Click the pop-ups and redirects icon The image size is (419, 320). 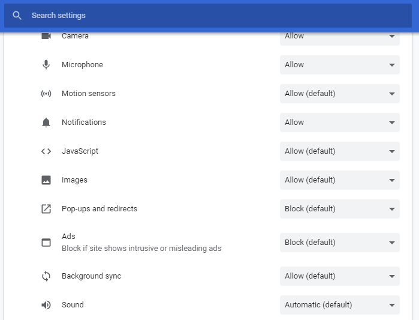pyautogui.click(x=46, y=209)
